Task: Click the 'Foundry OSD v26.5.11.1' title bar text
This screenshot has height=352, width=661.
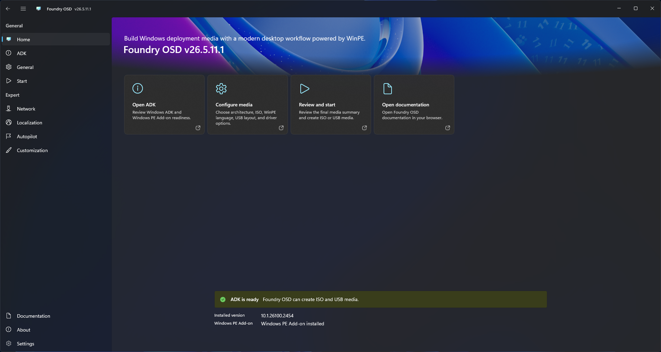Action: click(x=69, y=9)
